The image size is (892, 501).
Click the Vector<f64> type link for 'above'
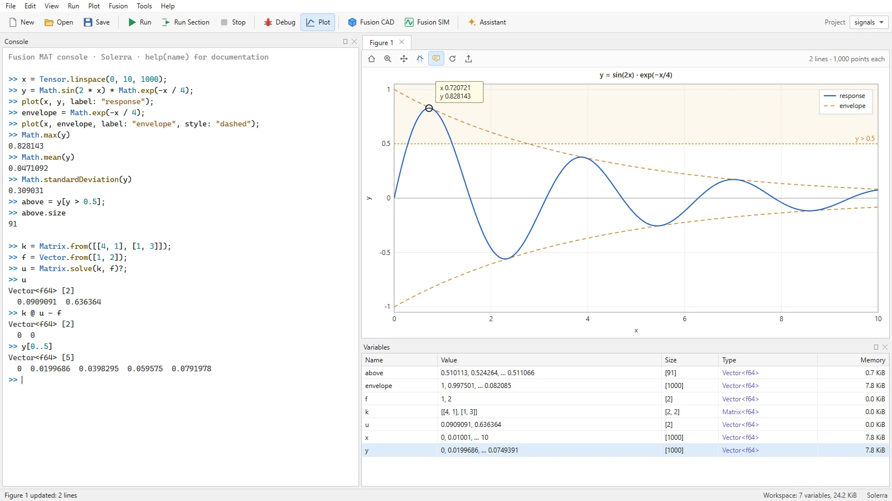pyautogui.click(x=740, y=373)
